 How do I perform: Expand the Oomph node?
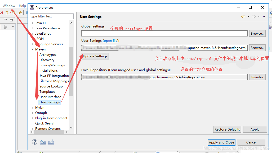tap(32, 113)
